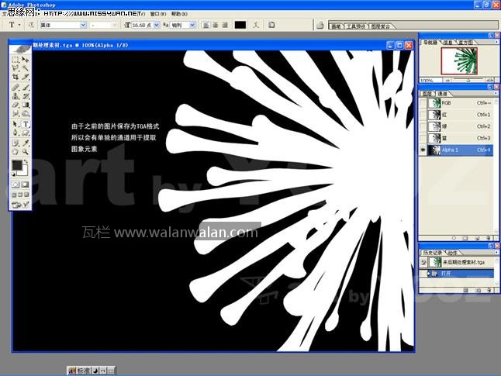Switch to the Actions (动作) tab
Image resolution: width=501 pixels, height=376 pixels.
point(453,253)
